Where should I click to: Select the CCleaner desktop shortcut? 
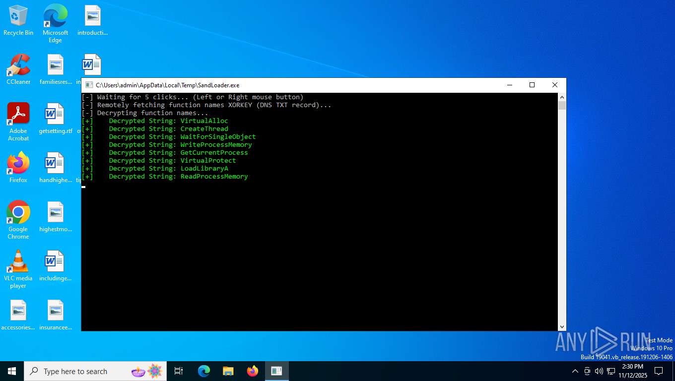tap(18, 69)
